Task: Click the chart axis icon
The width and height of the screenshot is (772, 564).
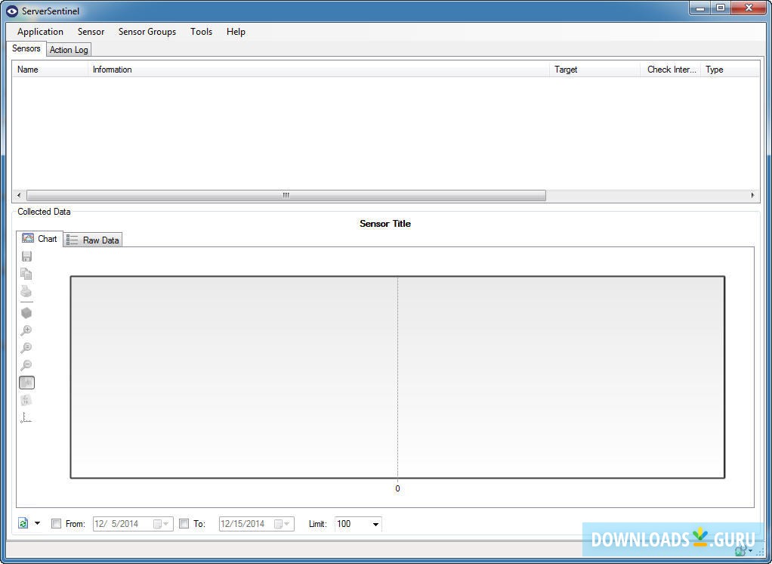Action: click(x=26, y=417)
